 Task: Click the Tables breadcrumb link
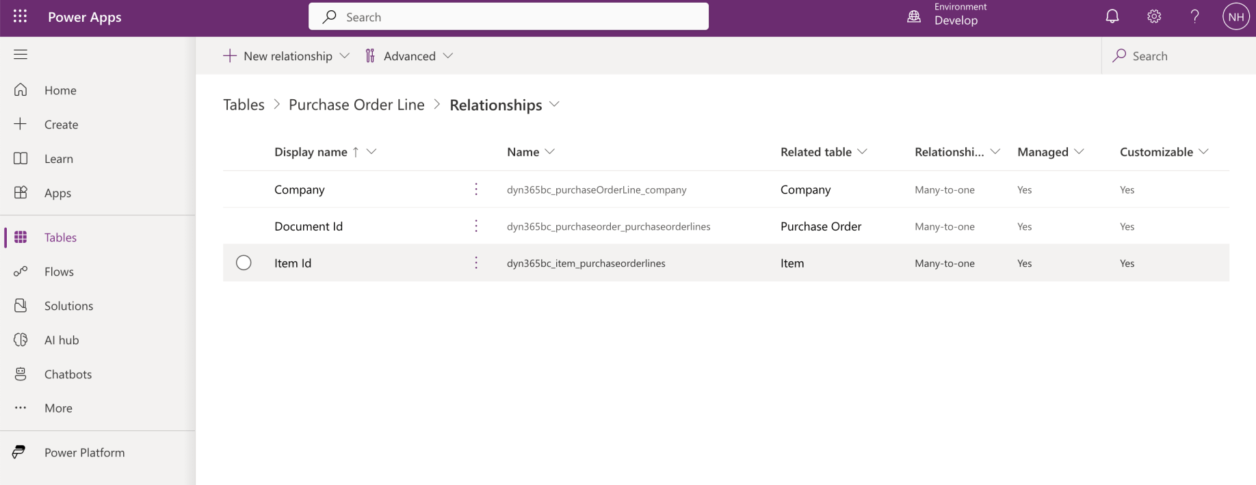(244, 105)
